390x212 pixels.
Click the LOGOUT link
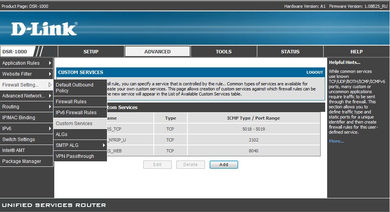coord(315,72)
